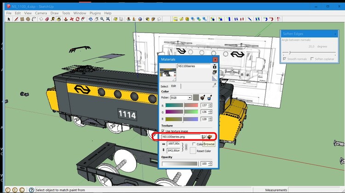
Task: Open the Plugins menu
Action: click(95, 13)
